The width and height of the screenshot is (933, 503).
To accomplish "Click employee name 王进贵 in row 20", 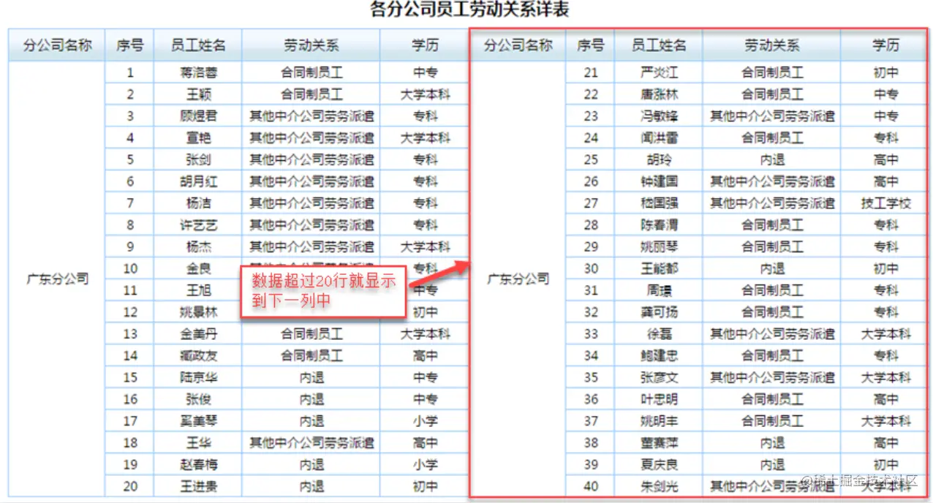I will [x=197, y=485].
